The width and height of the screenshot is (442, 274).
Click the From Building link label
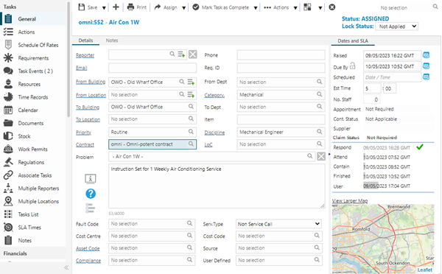click(91, 82)
